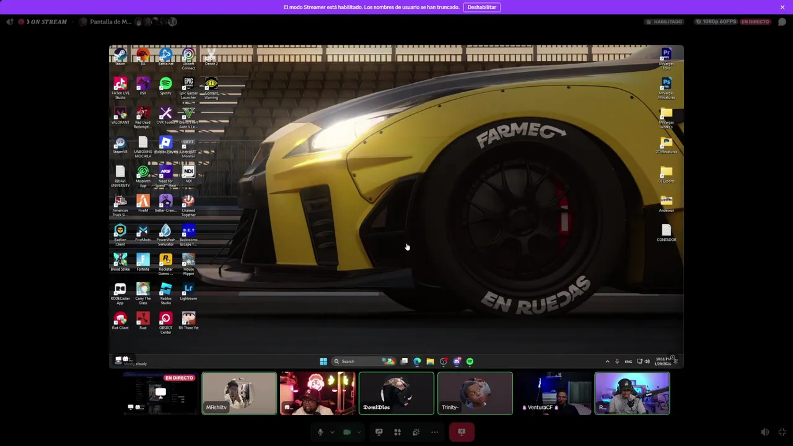
Task: Launch the Battle.net desktop shortcut
Action: 165,56
